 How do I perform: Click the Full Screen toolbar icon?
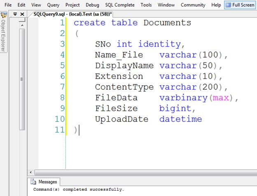click(x=228, y=5)
